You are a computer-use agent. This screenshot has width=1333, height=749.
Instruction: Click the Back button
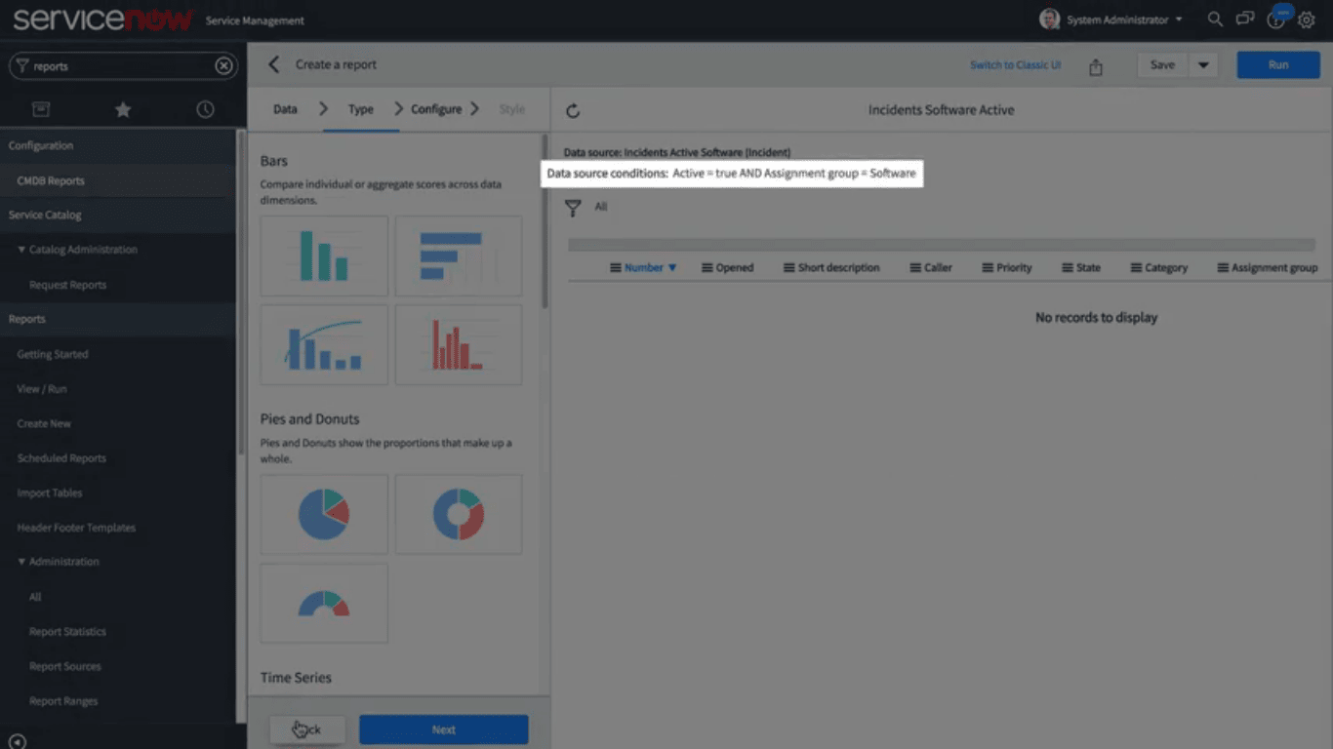click(x=307, y=729)
